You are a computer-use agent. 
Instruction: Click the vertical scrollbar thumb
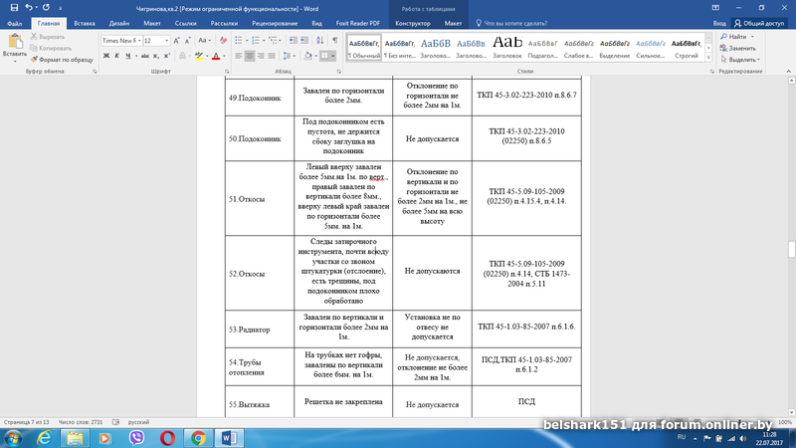pyautogui.click(x=791, y=250)
